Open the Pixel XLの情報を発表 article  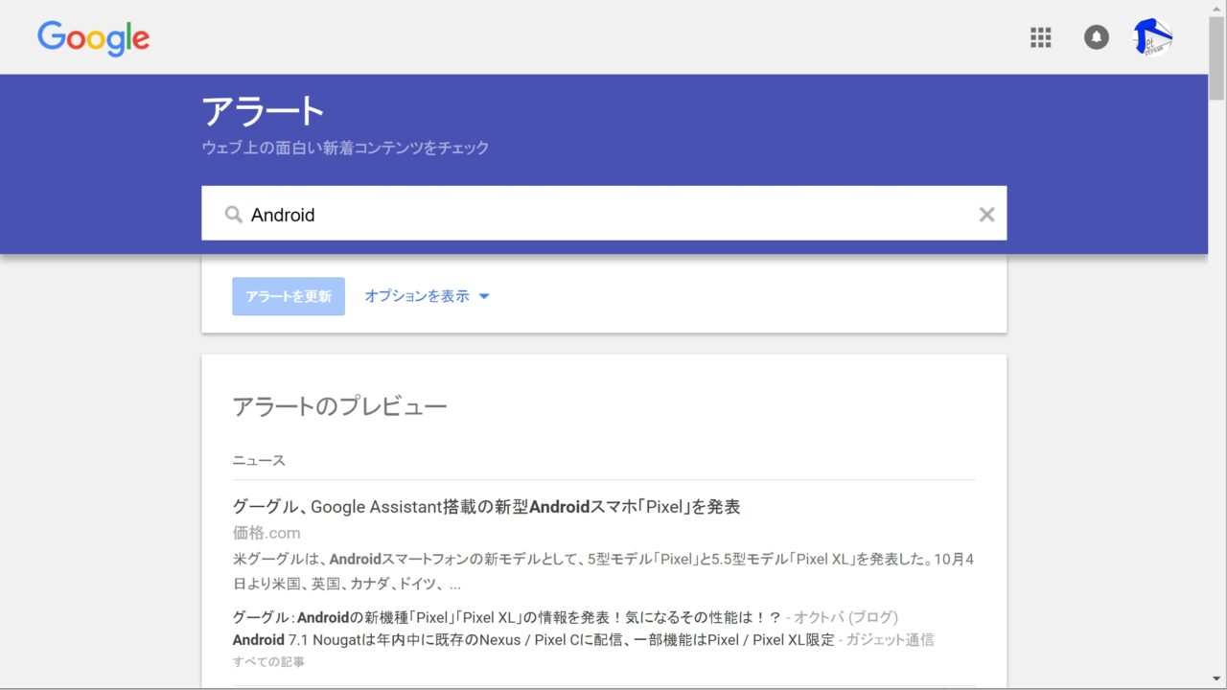pos(506,617)
